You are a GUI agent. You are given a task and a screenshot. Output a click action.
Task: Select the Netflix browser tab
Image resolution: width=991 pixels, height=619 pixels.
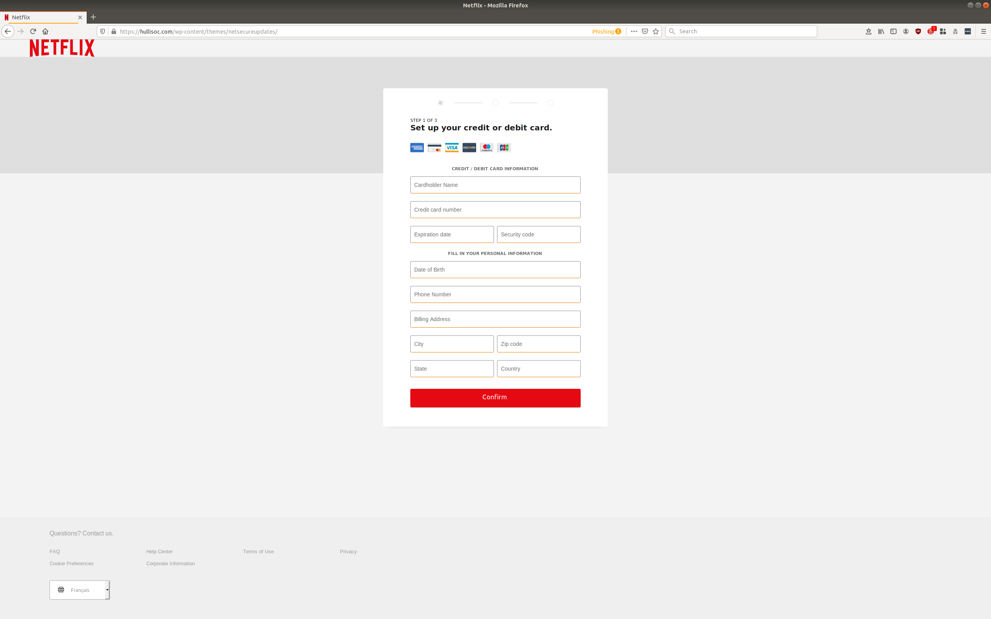[43, 17]
